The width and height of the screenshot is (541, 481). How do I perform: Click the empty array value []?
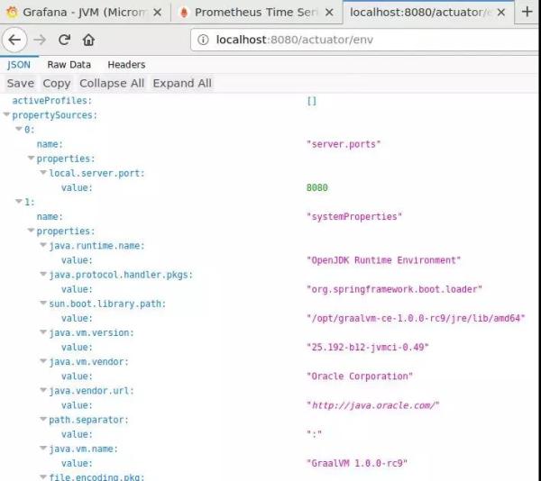[x=312, y=101]
